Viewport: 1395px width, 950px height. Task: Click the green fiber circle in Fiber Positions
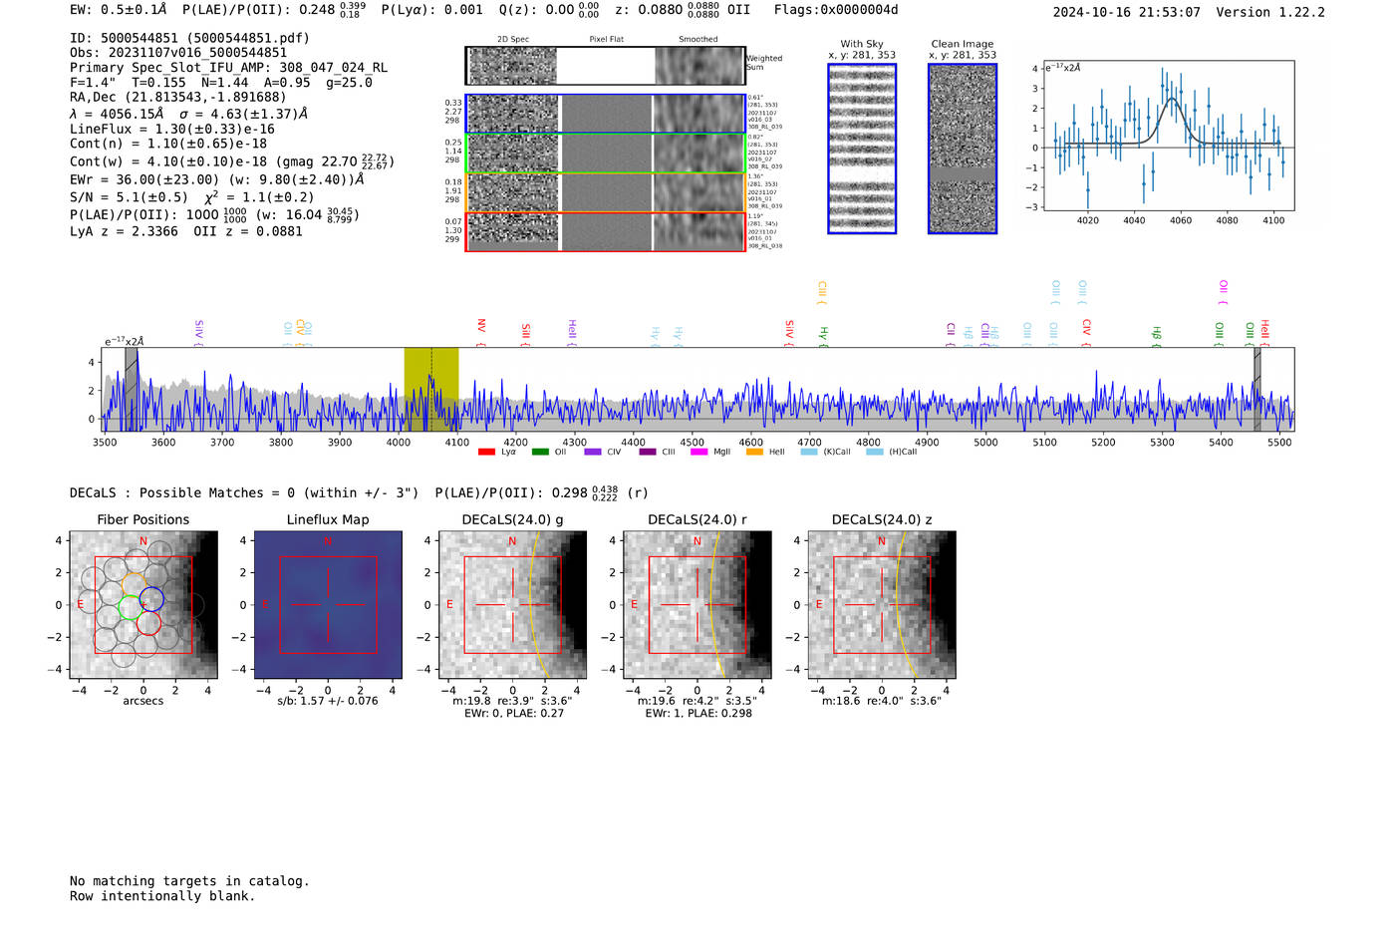click(x=131, y=607)
